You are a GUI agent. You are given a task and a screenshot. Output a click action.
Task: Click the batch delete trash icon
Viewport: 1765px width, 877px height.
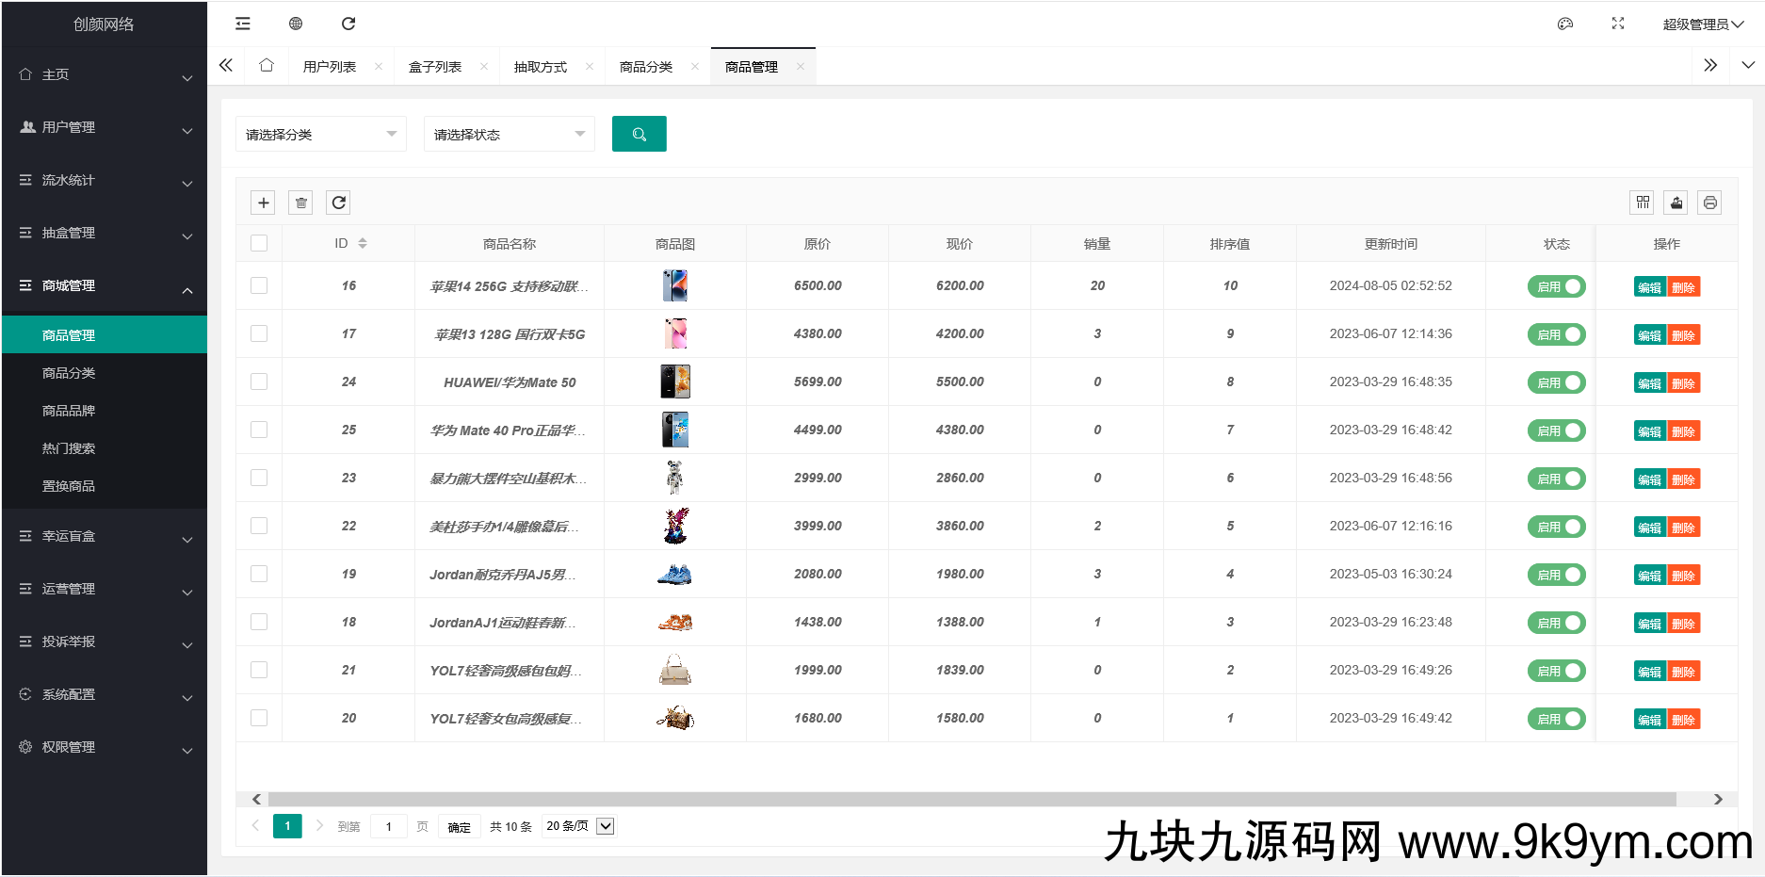tap(300, 202)
